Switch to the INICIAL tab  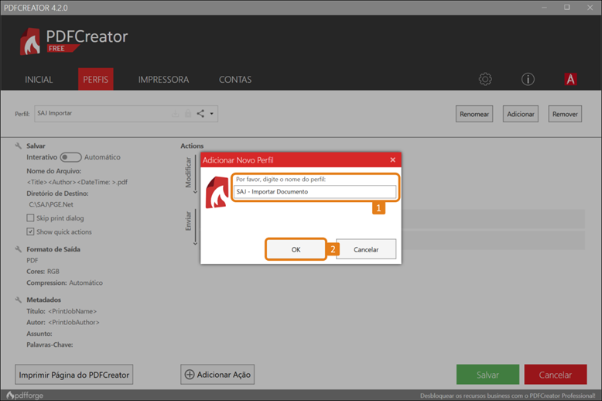(39, 80)
